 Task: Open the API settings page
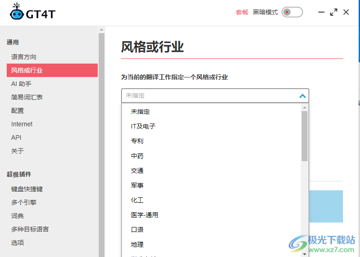pyautogui.click(x=16, y=137)
